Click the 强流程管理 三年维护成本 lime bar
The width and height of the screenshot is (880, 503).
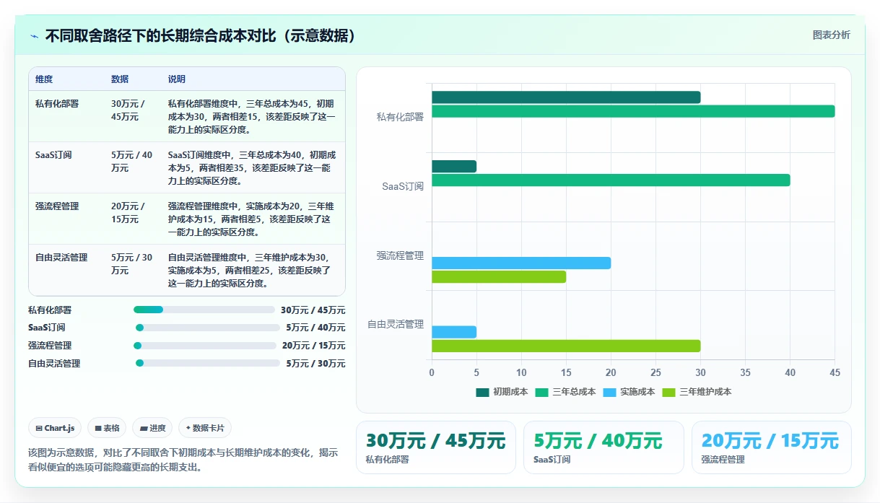tap(499, 277)
